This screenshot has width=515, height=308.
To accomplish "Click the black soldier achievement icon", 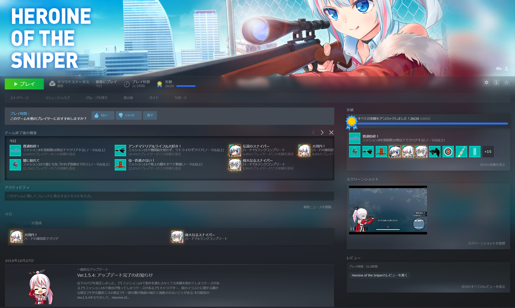I will 435,152.
